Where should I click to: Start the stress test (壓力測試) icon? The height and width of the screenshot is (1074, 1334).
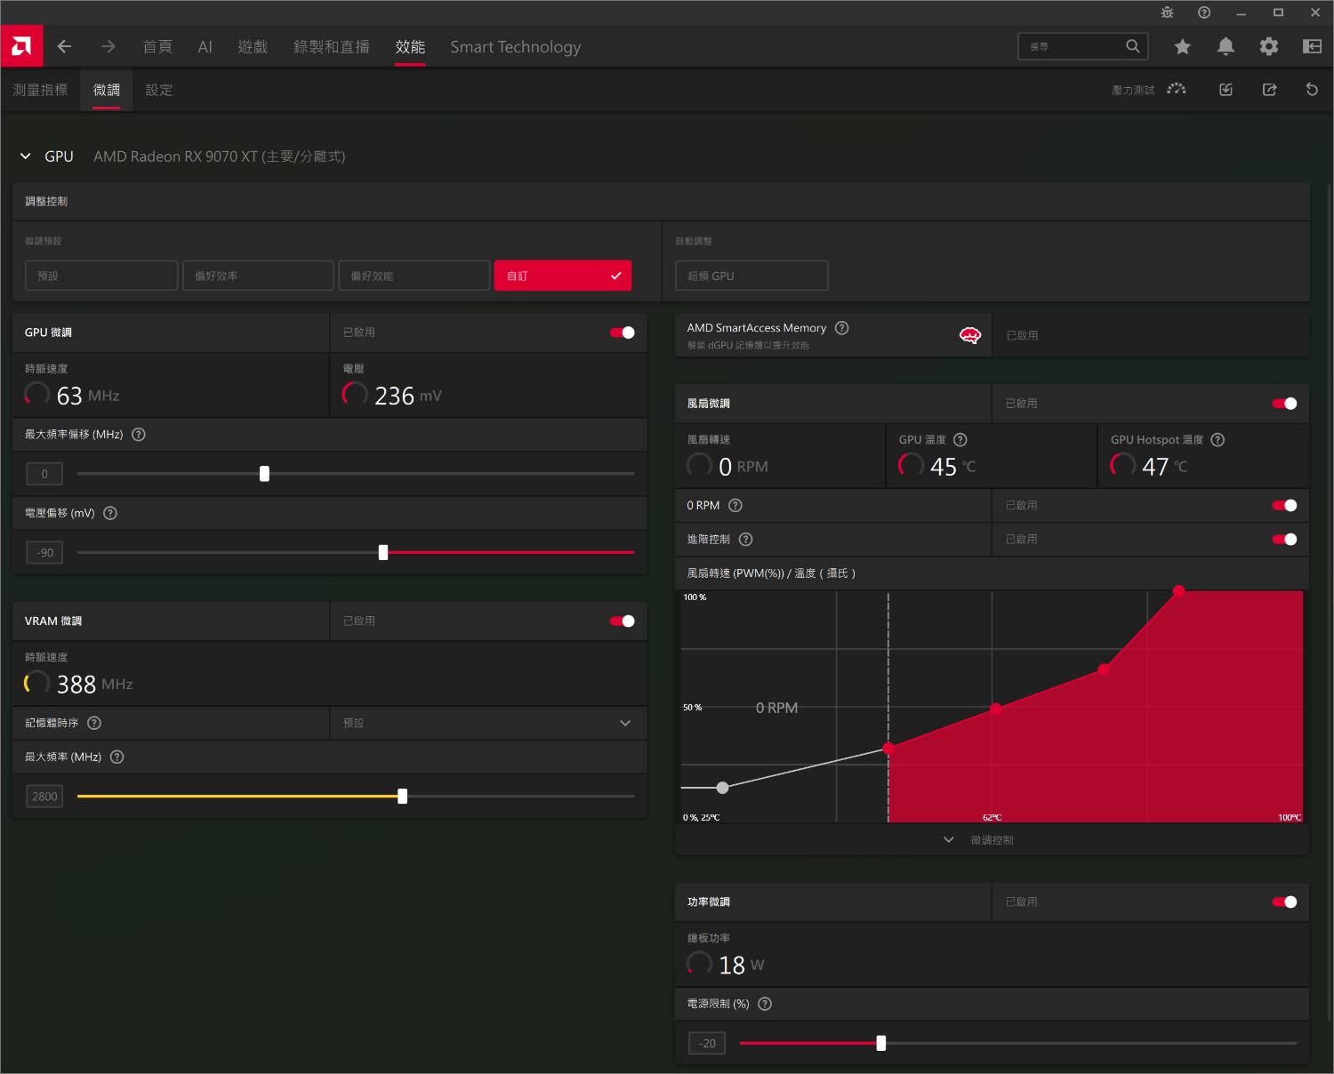click(x=1177, y=89)
